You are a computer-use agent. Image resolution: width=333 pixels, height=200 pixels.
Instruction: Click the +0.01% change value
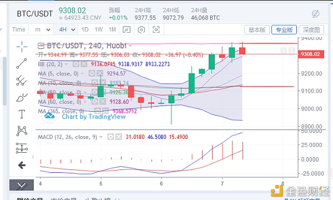coord(118,18)
